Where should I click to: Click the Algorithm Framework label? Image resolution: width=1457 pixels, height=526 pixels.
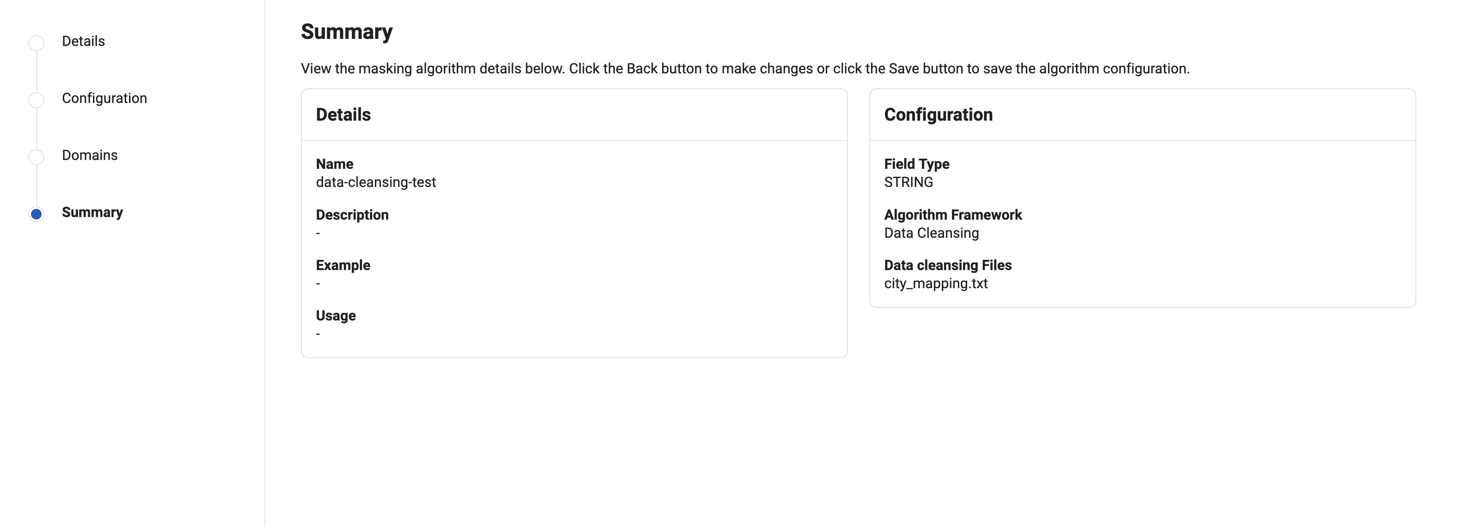point(952,215)
